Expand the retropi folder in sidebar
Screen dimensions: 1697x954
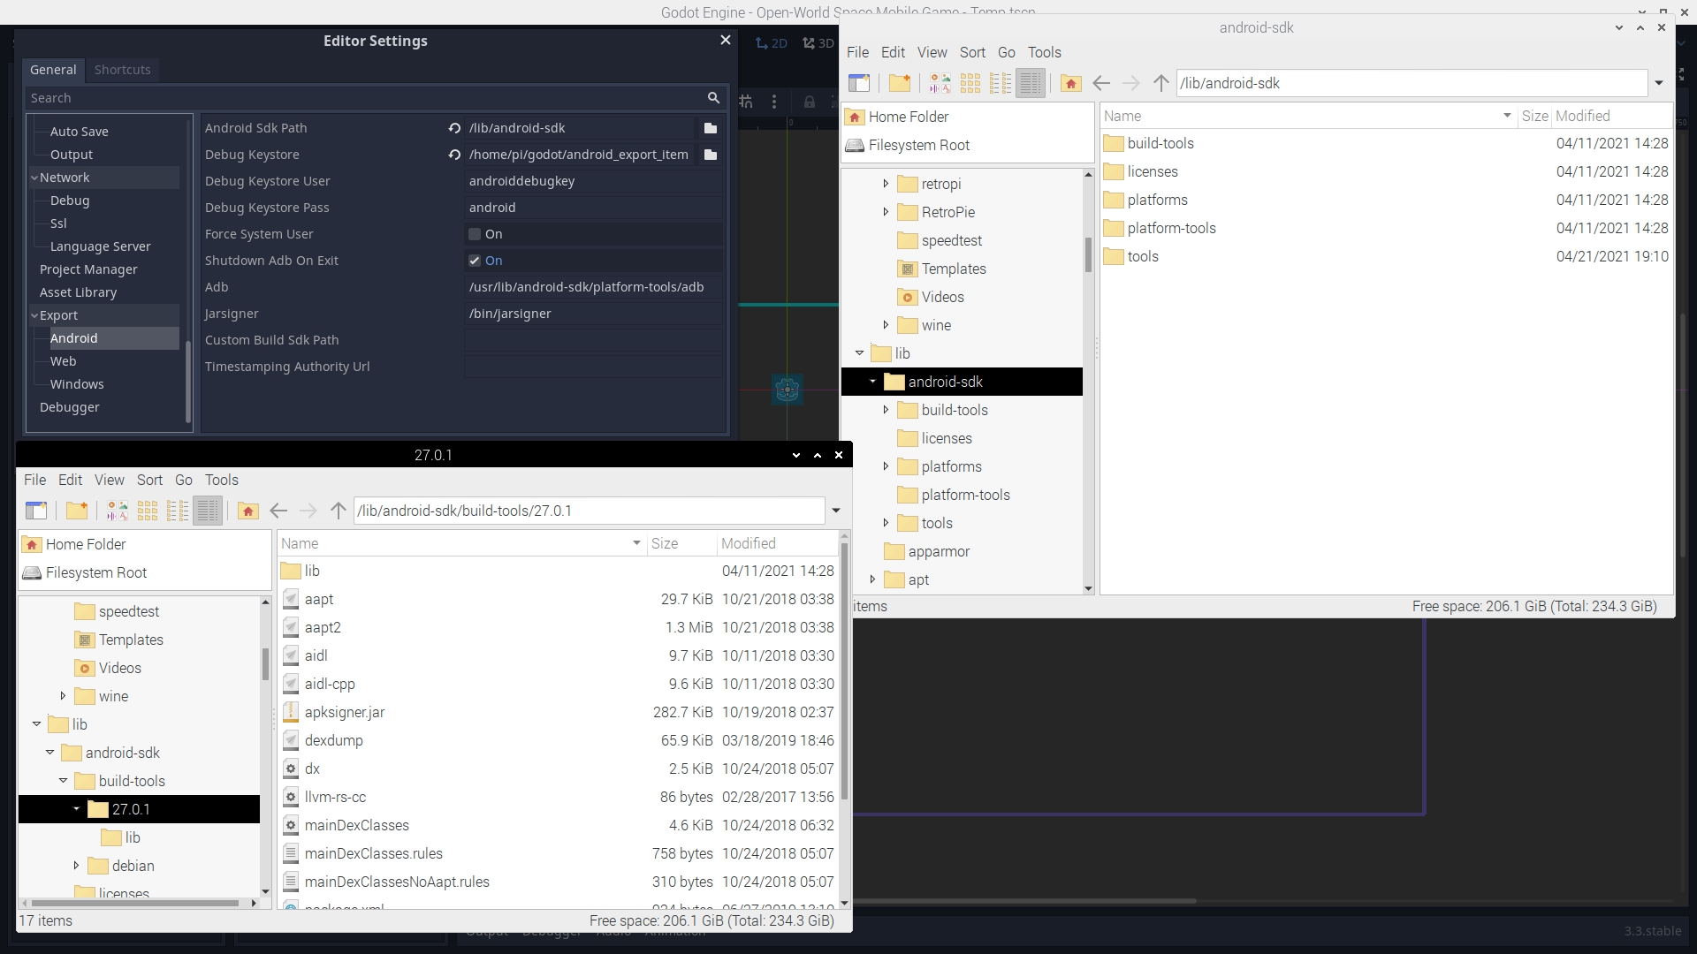(887, 184)
